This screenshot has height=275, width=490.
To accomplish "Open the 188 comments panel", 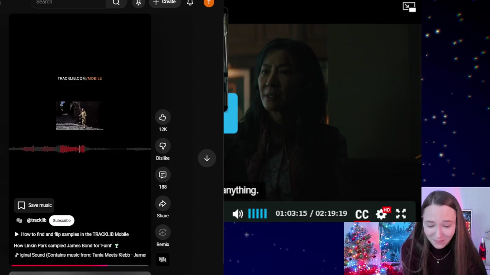I will click(163, 175).
